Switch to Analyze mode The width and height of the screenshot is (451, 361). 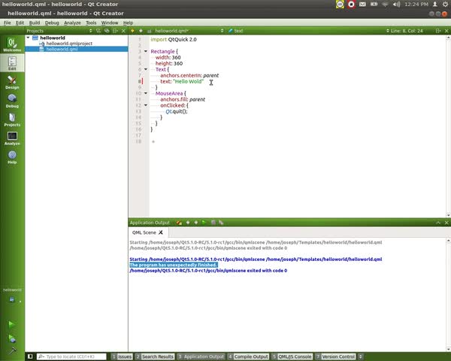pyautogui.click(x=12, y=138)
